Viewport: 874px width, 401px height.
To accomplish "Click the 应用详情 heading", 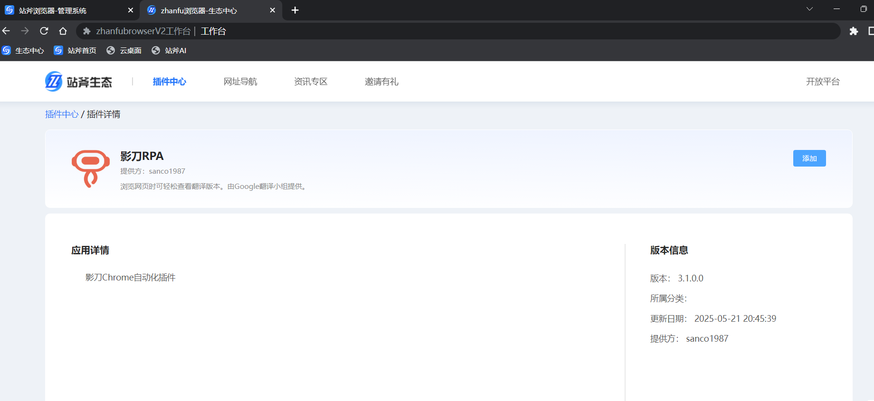I will [90, 250].
